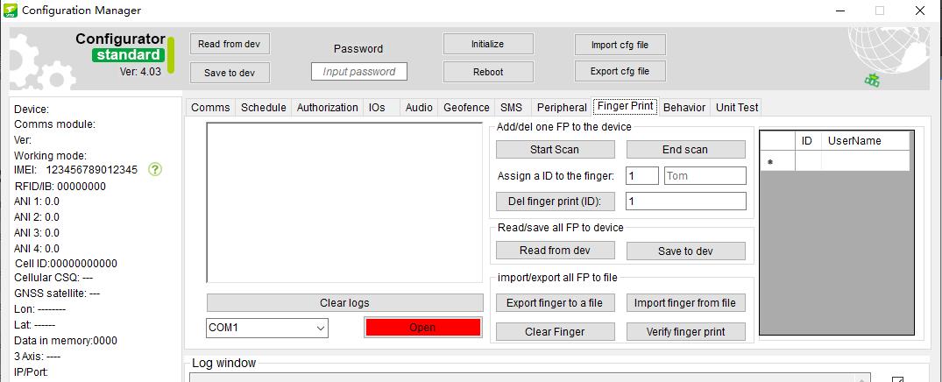
Task: Click Save to dev in fingerprint section
Action: 685,251
